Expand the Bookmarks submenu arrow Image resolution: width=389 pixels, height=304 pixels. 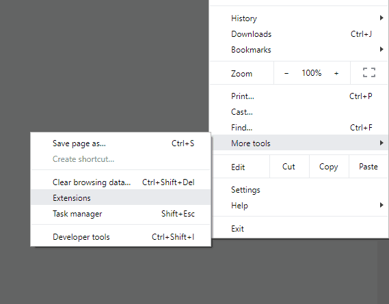pos(381,49)
